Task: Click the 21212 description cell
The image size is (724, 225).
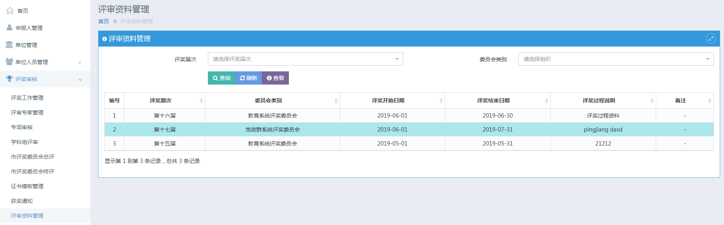Action: 603,144
